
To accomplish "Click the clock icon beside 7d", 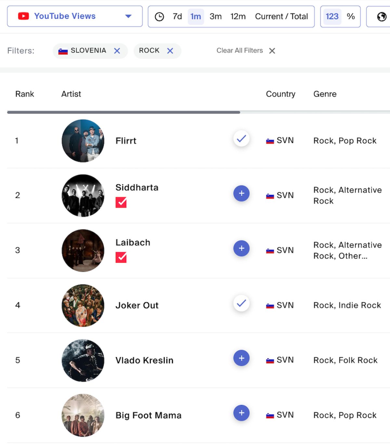I will click(159, 17).
